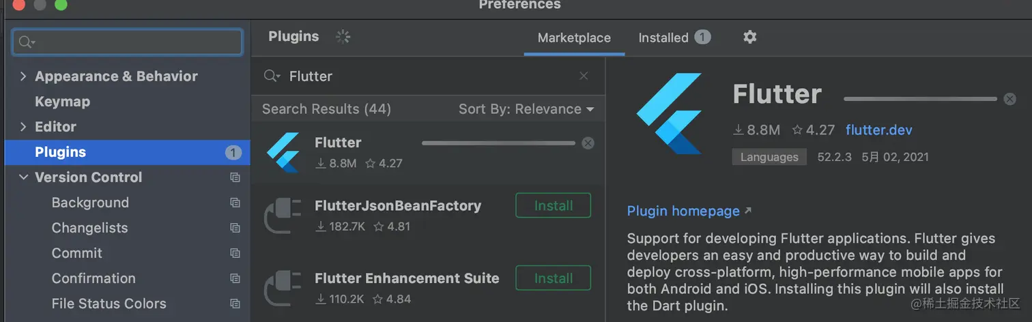The height and width of the screenshot is (322, 1032).
Task: Clear the Flutter plugin search text
Action: (x=584, y=76)
